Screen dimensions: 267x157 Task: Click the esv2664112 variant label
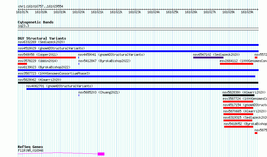[x=243, y=61]
